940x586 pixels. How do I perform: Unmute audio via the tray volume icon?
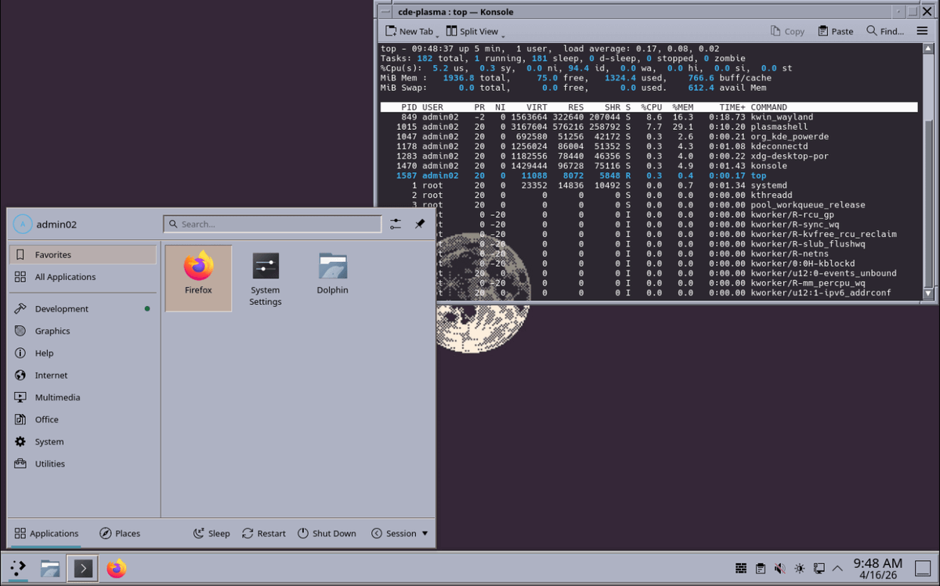tap(780, 568)
